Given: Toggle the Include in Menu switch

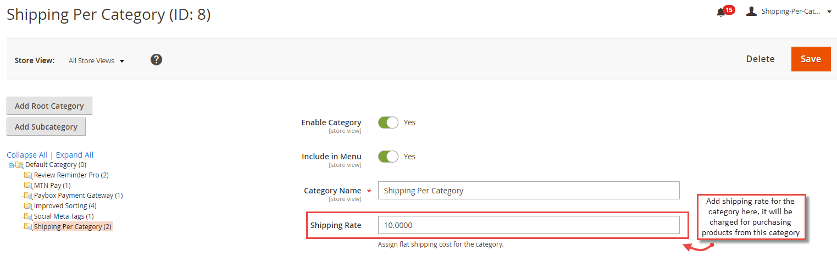Looking at the screenshot, I should click(388, 157).
